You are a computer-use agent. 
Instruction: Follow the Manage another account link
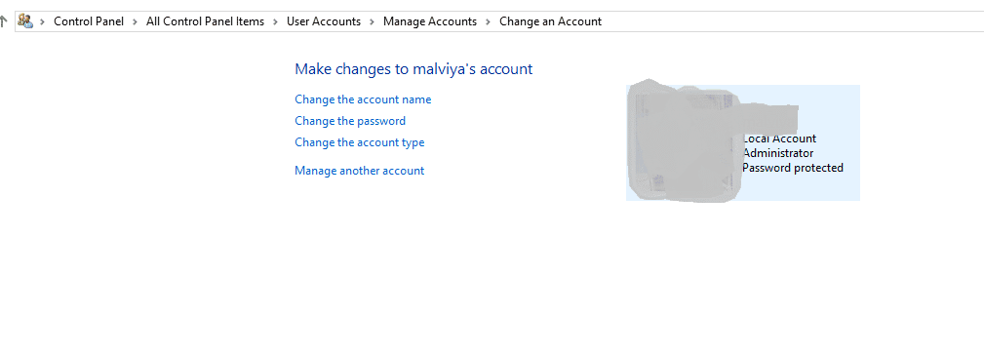coord(360,170)
